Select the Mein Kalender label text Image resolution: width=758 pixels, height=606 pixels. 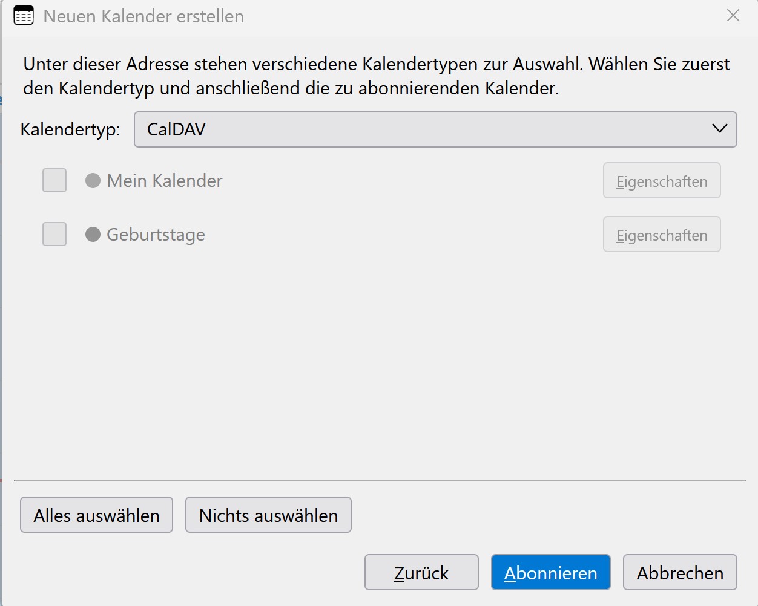tap(165, 180)
